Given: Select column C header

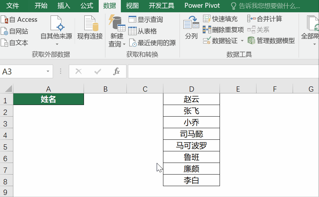Looking at the screenshot, I should coord(145,89).
